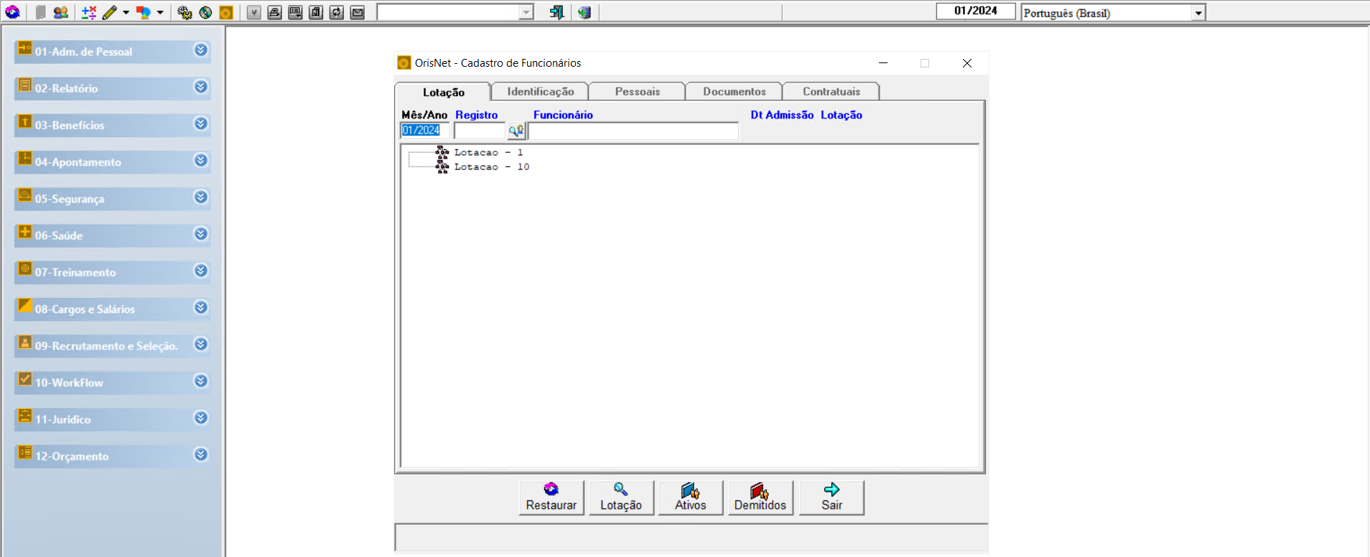Click the two-users icon in the toolbar

click(61, 12)
